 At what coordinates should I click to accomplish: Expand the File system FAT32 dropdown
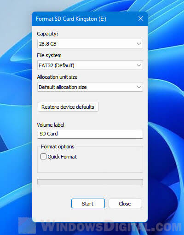tap(90, 65)
